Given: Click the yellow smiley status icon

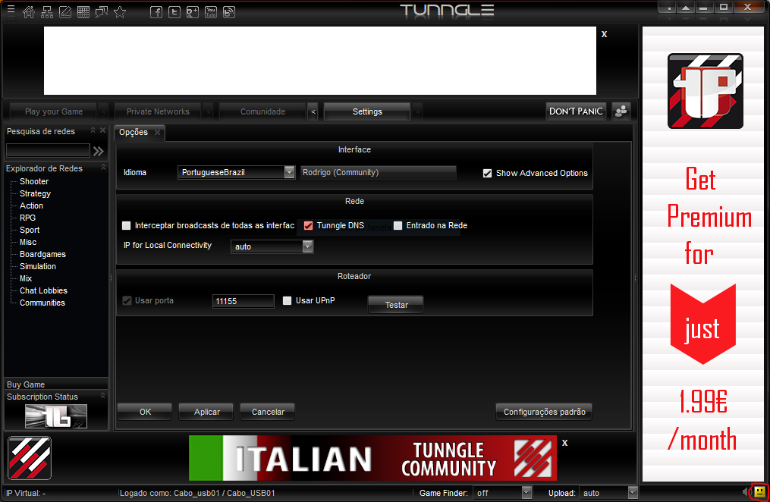Looking at the screenshot, I should tap(759, 491).
